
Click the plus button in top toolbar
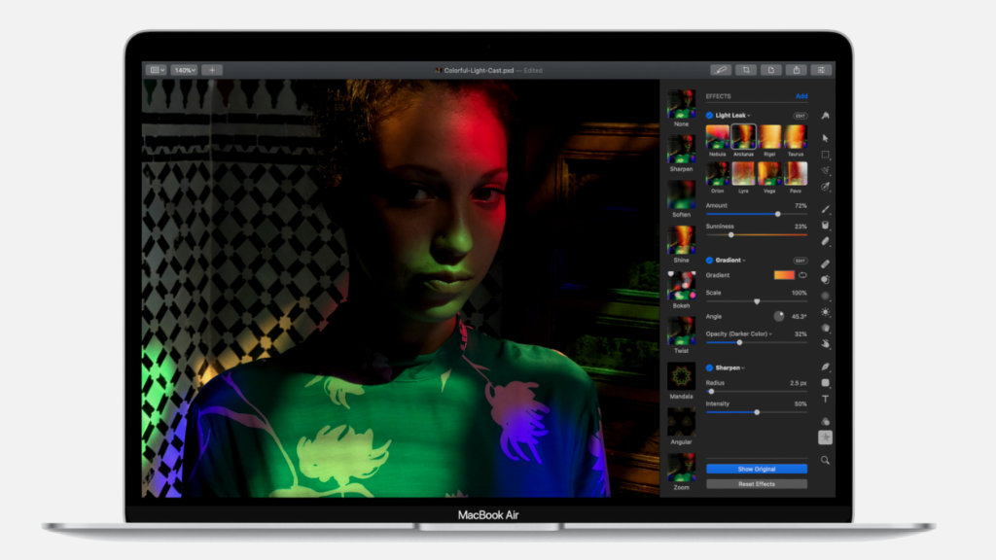(211, 70)
